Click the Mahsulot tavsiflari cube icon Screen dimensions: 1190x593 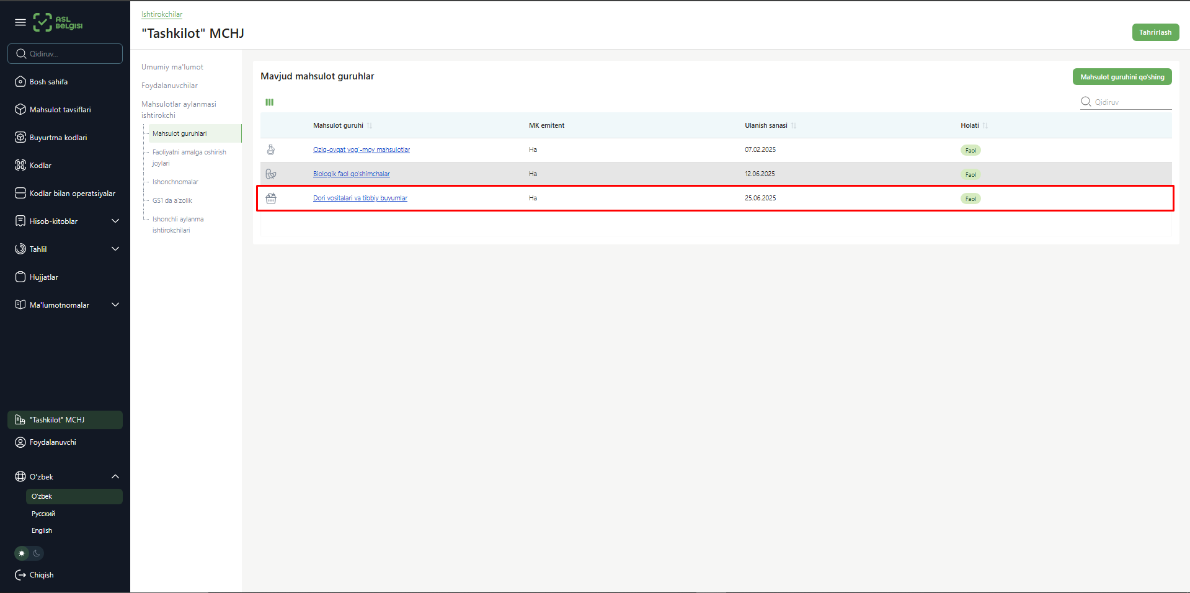click(20, 110)
